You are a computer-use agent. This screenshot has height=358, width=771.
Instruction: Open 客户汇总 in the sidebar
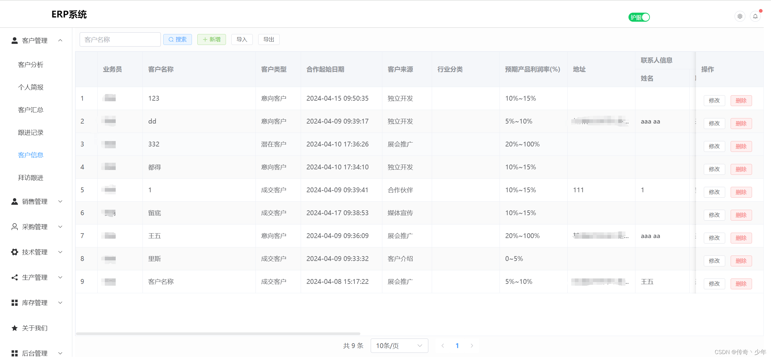pos(31,110)
